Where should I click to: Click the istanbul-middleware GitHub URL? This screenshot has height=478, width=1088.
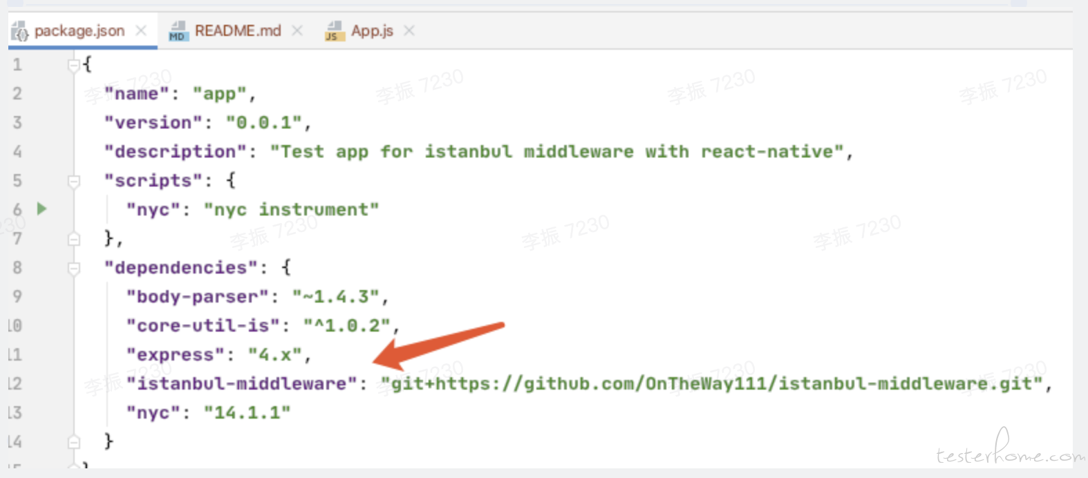coord(711,384)
